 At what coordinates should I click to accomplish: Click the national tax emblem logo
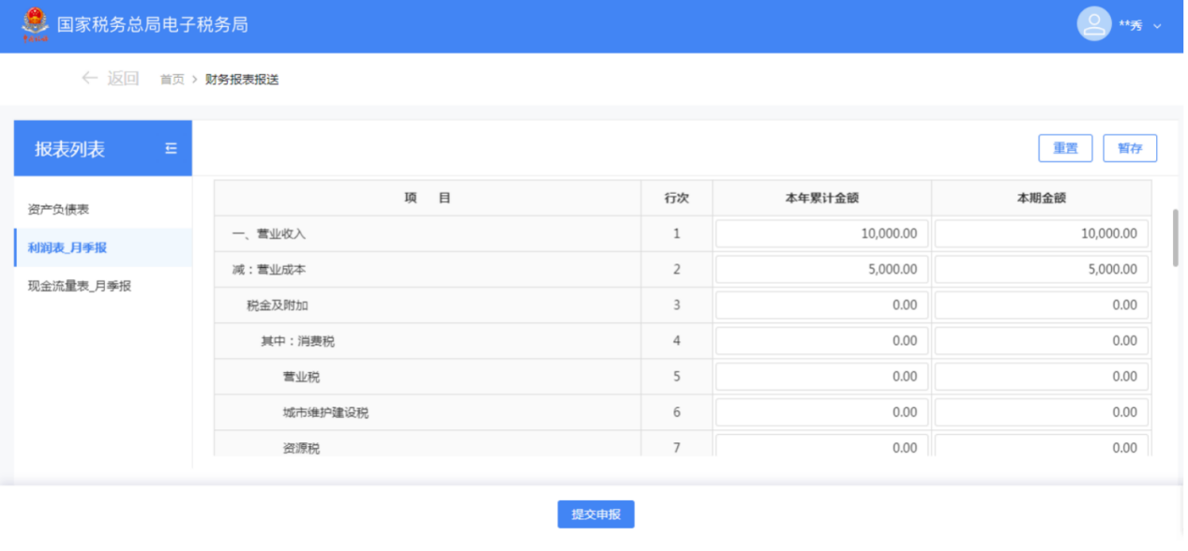pos(35,24)
